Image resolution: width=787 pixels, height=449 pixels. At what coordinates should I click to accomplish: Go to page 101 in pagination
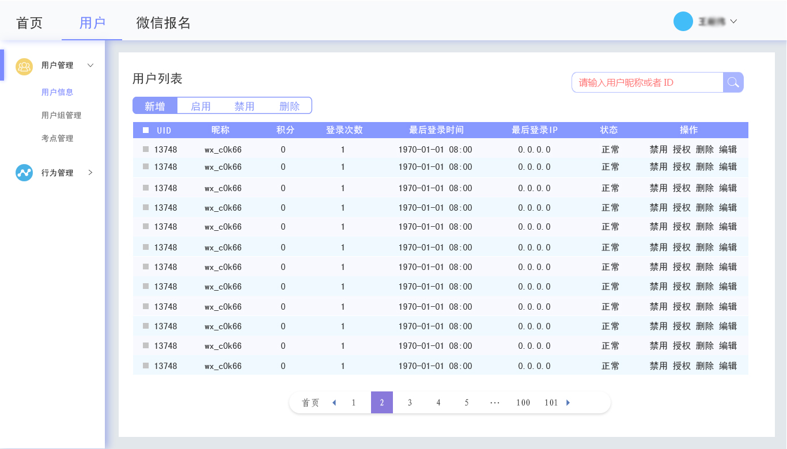tap(551, 403)
